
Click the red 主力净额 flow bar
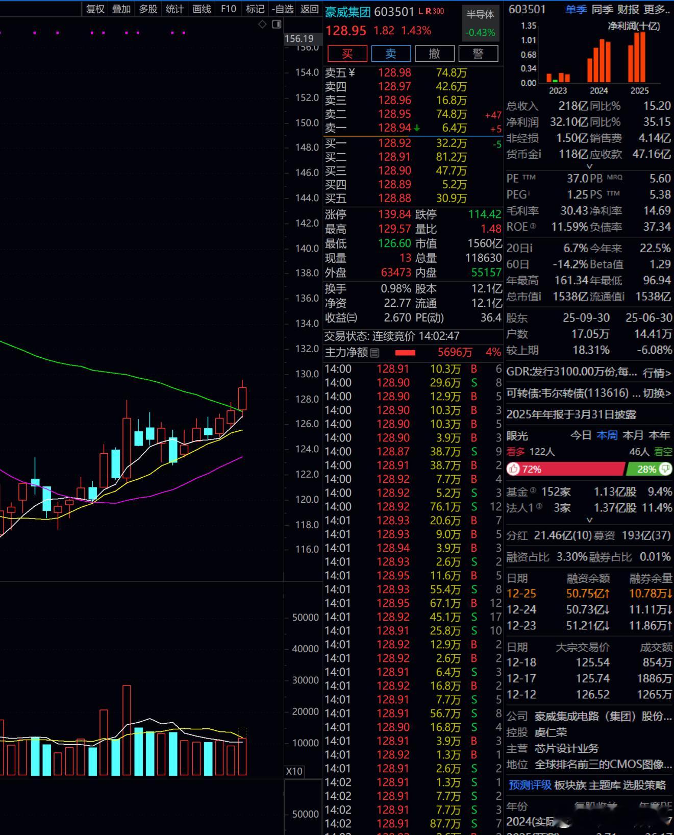[405, 353]
